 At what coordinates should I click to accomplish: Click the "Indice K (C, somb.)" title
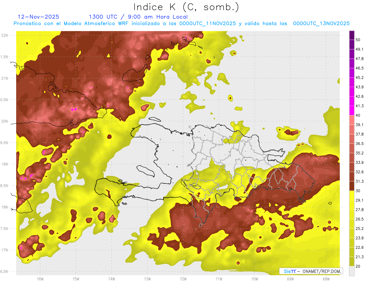click(x=186, y=7)
